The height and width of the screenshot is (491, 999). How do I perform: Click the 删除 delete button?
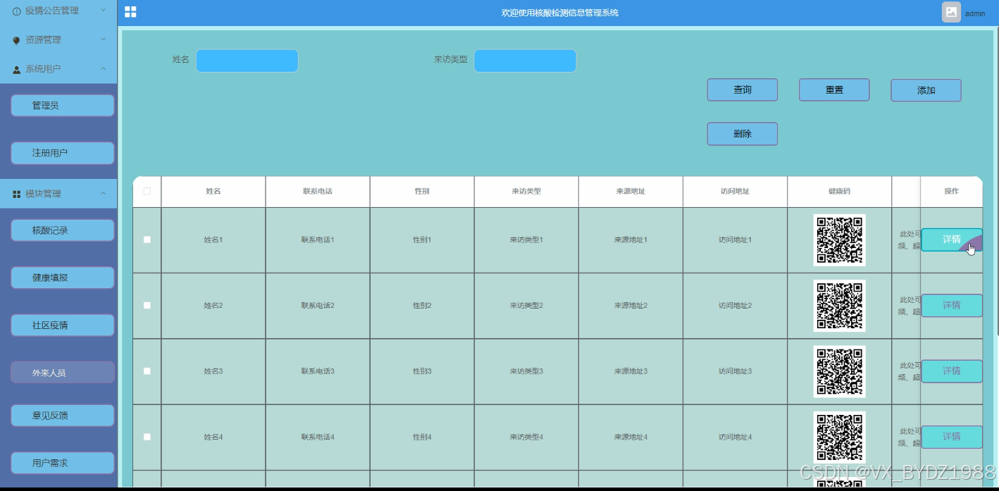(743, 134)
